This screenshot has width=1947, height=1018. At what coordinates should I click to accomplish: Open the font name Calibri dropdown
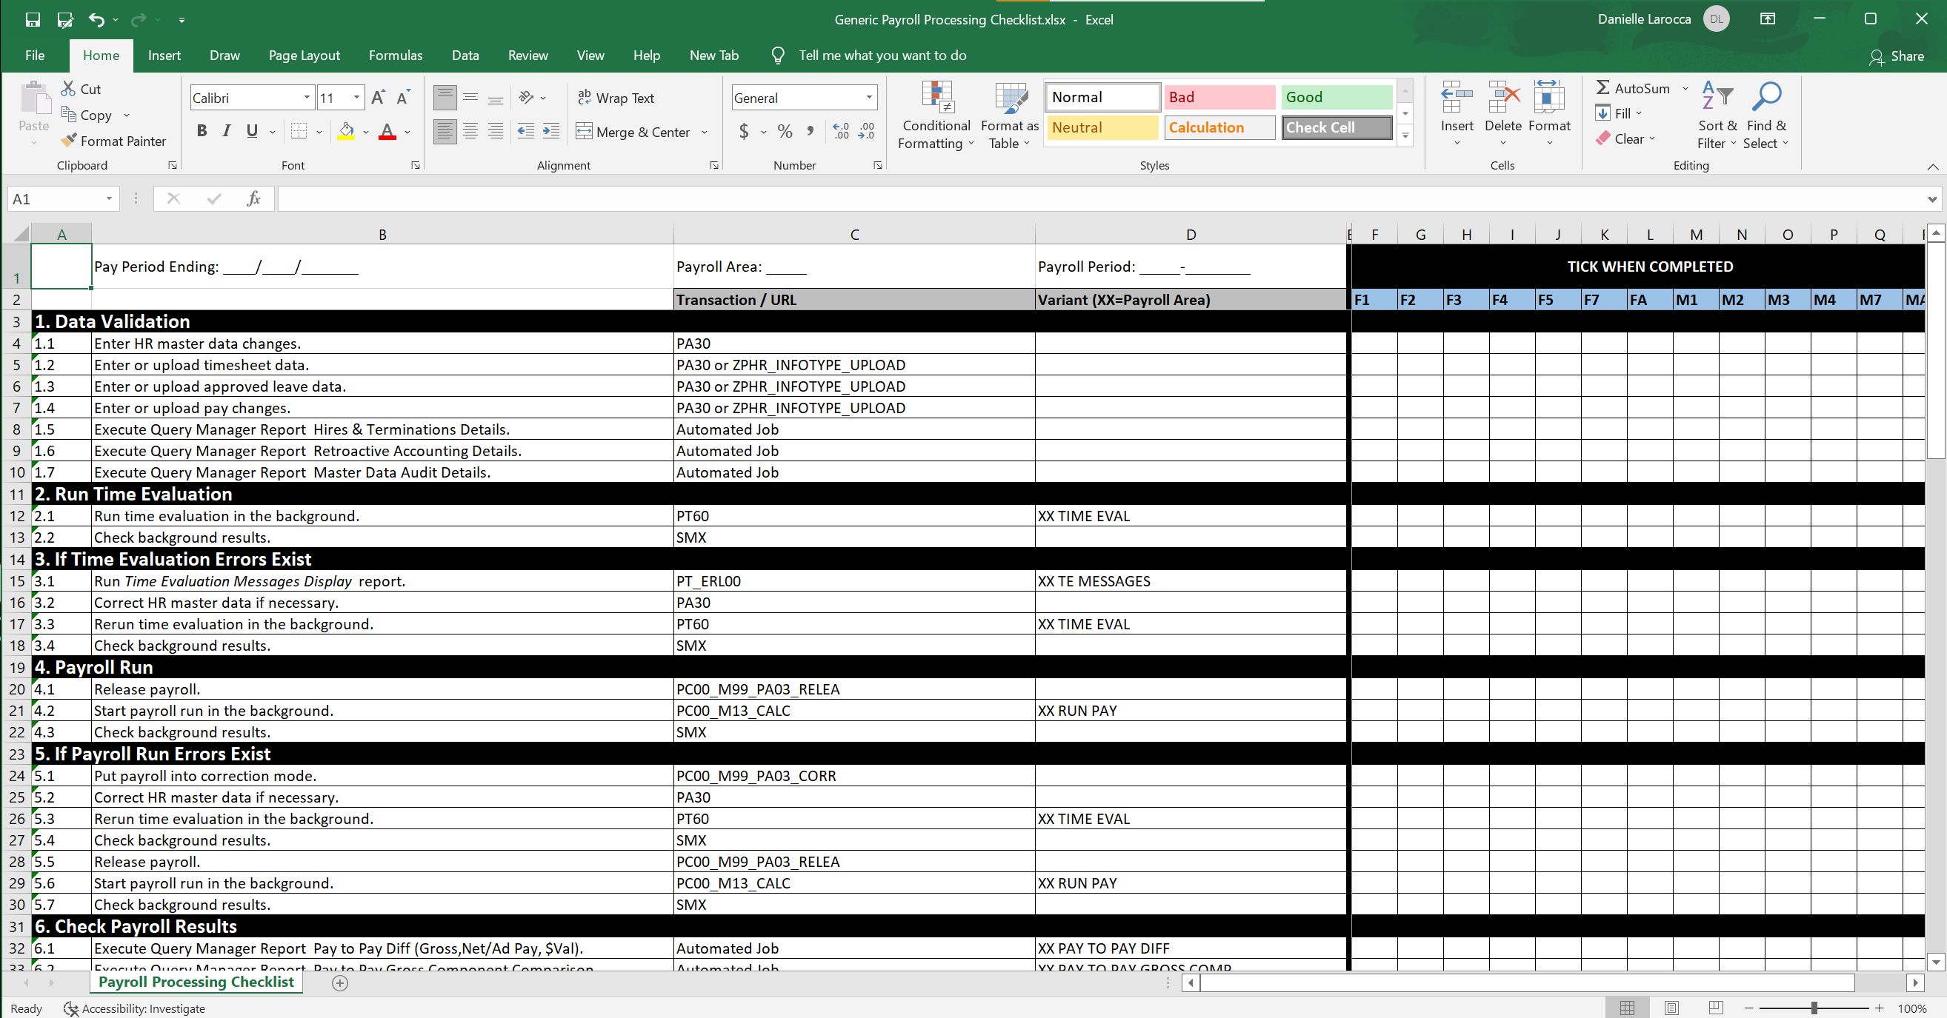pos(307,98)
